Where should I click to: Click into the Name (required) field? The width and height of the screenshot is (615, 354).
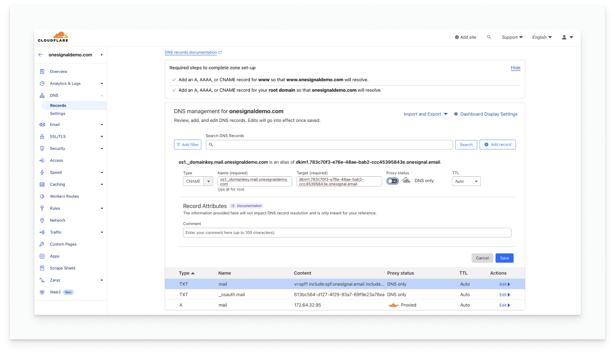point(255,181)
